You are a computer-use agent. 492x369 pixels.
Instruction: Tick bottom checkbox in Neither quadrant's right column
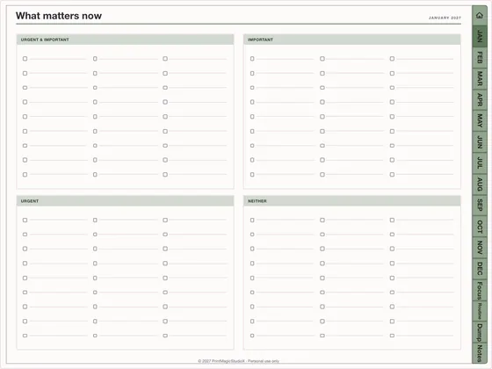[x=392, y=336]
